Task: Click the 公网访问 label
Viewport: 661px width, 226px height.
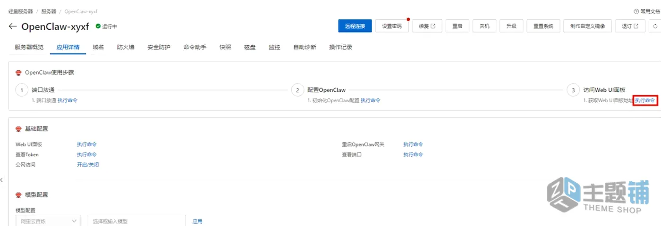Action: point(25,165)
